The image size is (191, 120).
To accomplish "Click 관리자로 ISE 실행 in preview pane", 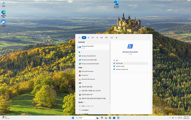I will (130, 66).
